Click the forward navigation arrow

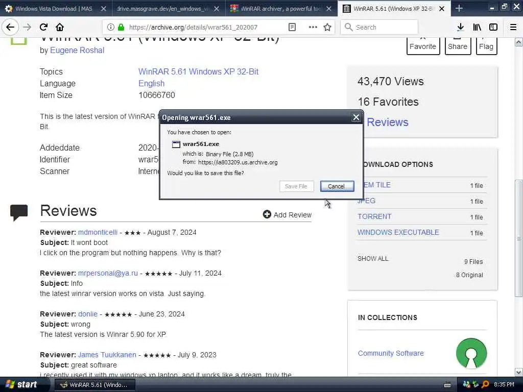(x=27, y=27)
